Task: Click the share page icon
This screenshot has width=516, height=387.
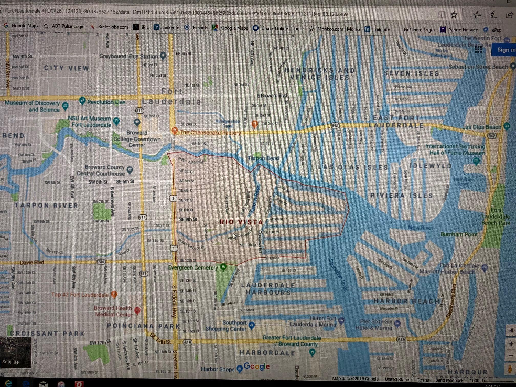Action: coord(509,15)
